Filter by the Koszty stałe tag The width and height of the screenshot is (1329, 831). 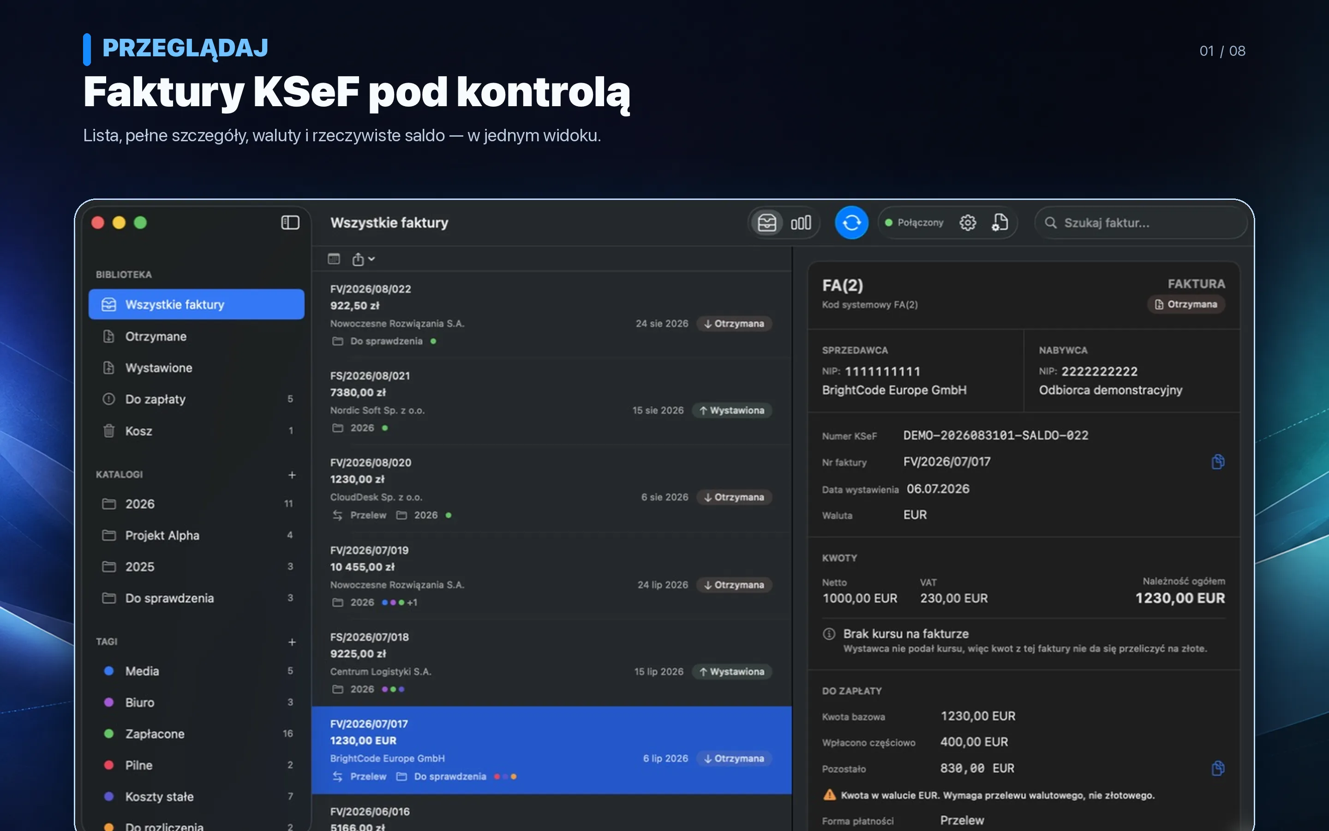196,796
